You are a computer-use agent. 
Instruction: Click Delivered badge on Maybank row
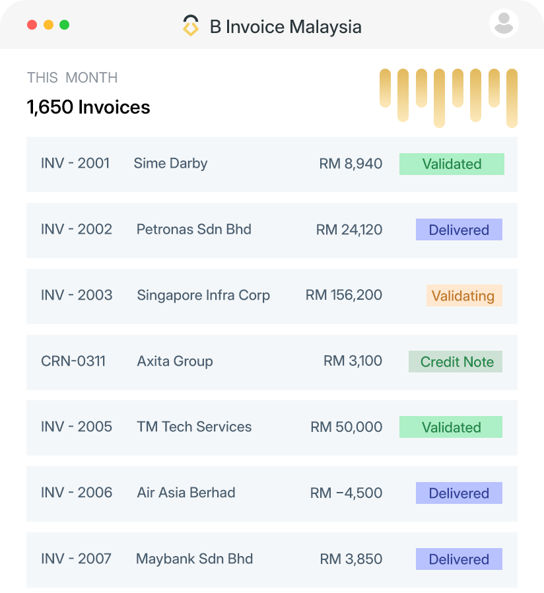coord(459,559)
